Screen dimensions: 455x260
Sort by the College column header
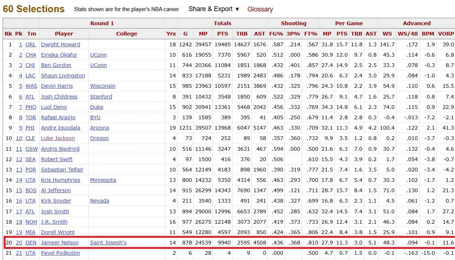point(126,34)
